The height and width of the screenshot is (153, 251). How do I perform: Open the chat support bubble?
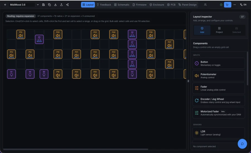tap(242, 144)
